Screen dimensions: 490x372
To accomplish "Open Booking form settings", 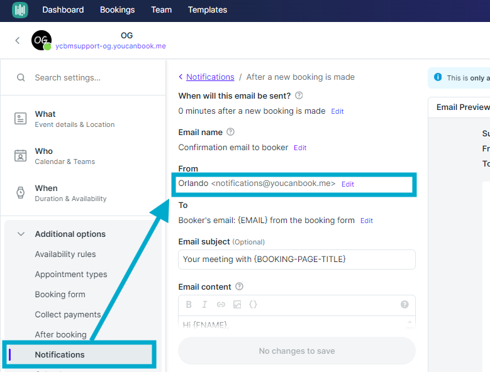I will pyautogui.click(x=60, y=294).
